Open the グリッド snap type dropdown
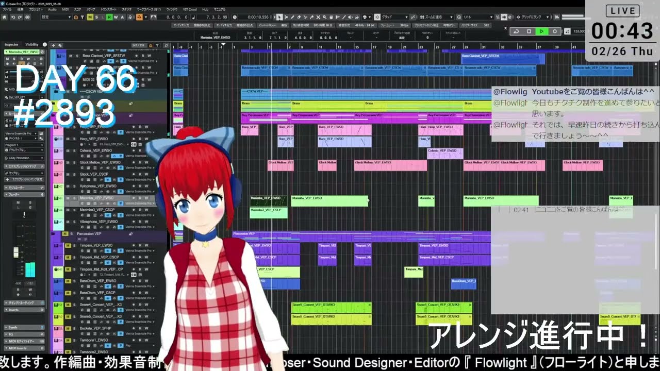Image resolution: width=660 pixels, height=371 pixels. [x=395, y=17]
